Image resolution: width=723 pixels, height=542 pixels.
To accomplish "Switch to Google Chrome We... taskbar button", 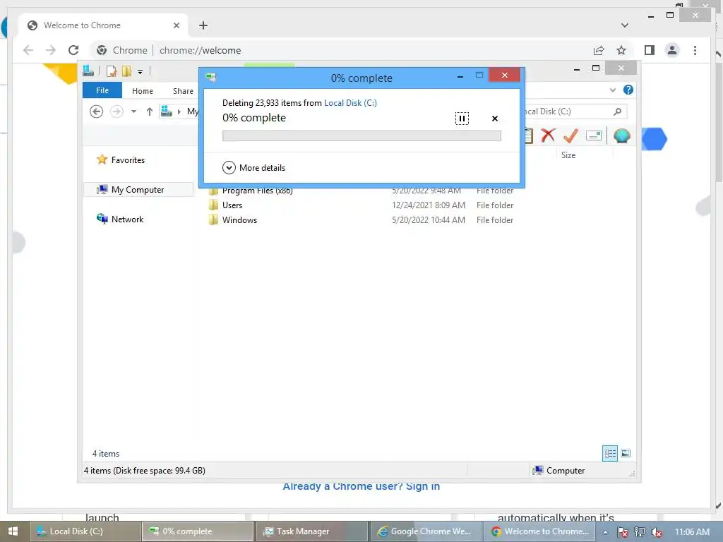I will point(426,531).
